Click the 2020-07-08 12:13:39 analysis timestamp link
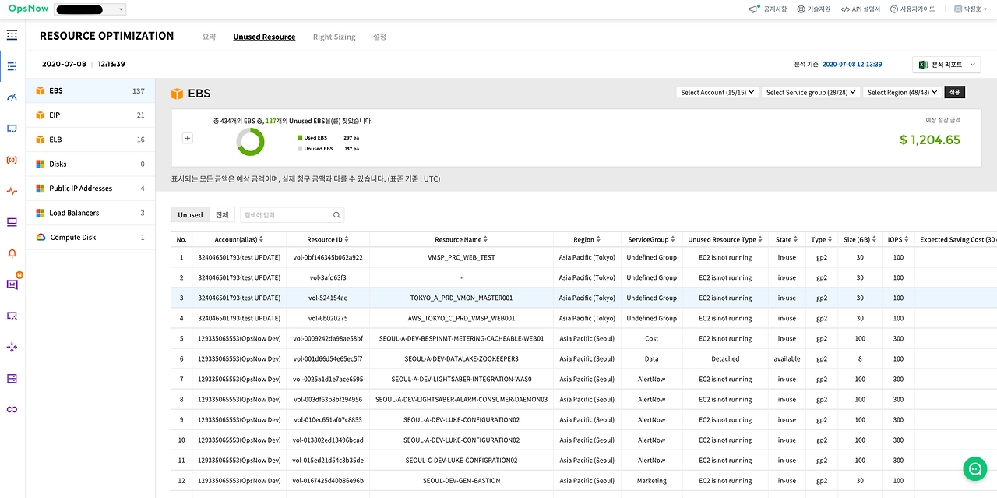997x498 pixels. [x=852, y=65]
